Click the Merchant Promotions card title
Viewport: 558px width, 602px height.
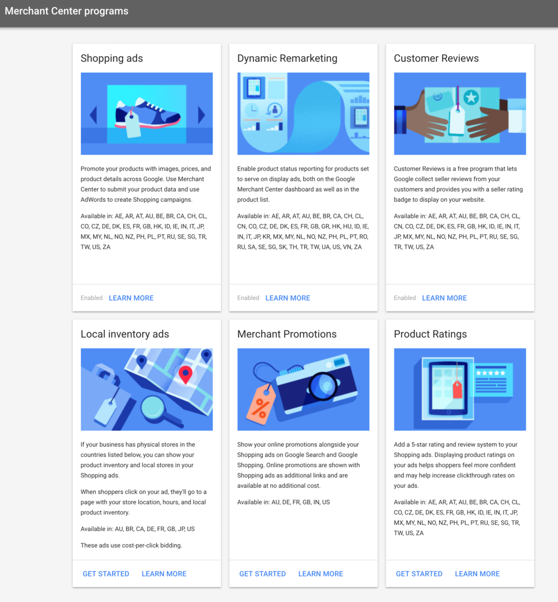[x=287, y=334]
